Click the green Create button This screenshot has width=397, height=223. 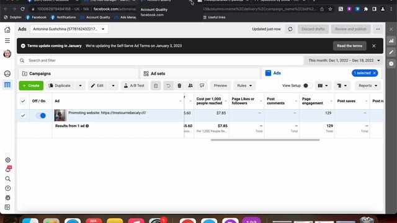(31, 85)
